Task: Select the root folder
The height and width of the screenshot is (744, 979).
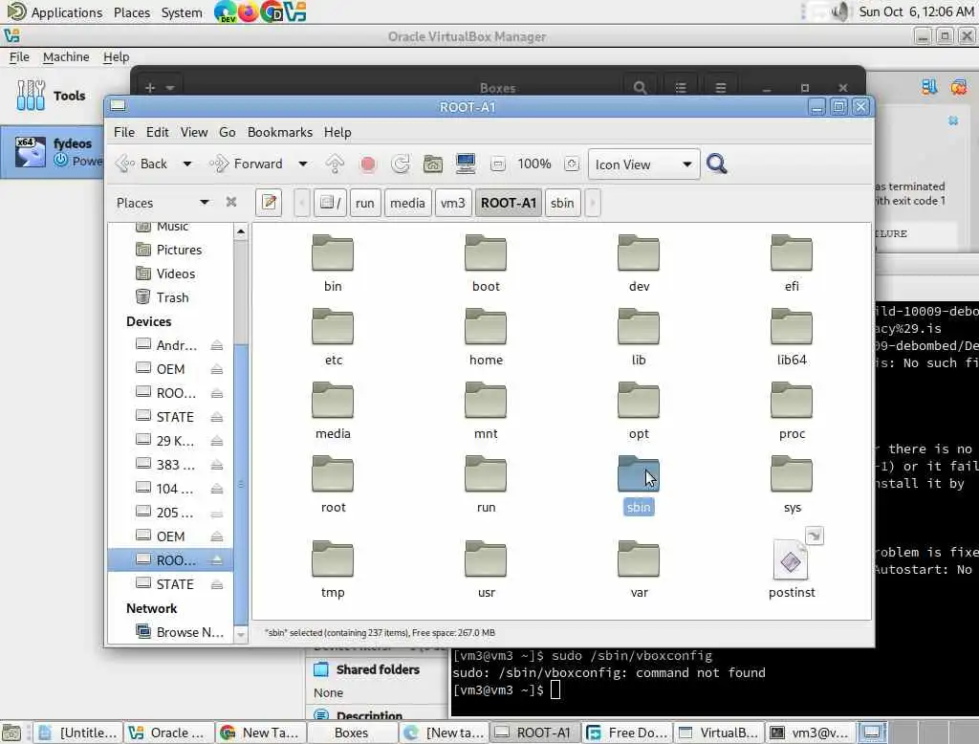Action: tap(333, 474)
